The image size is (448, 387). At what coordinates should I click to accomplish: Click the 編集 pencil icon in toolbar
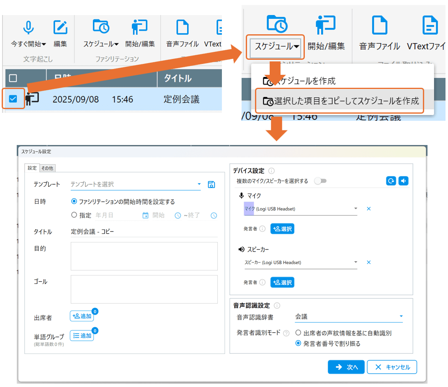coord(60,28)
